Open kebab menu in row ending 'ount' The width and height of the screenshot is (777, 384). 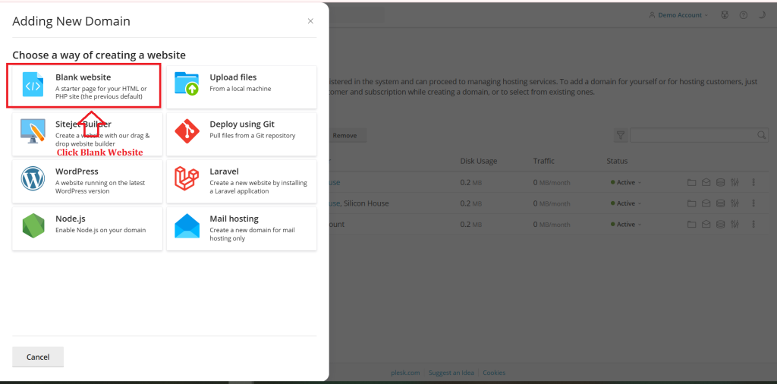point(753,225)
